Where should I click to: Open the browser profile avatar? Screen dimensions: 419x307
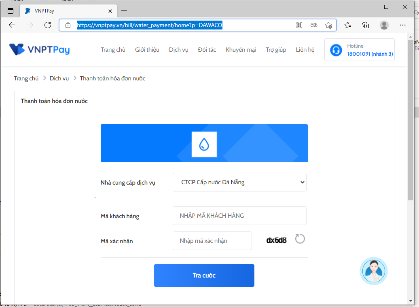(x=384, y=25)
